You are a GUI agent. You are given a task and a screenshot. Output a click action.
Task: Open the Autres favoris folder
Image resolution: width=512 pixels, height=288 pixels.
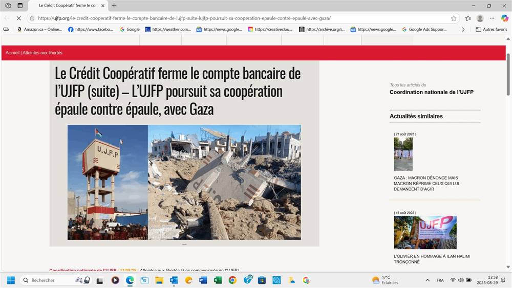click(x=492, y=29)
